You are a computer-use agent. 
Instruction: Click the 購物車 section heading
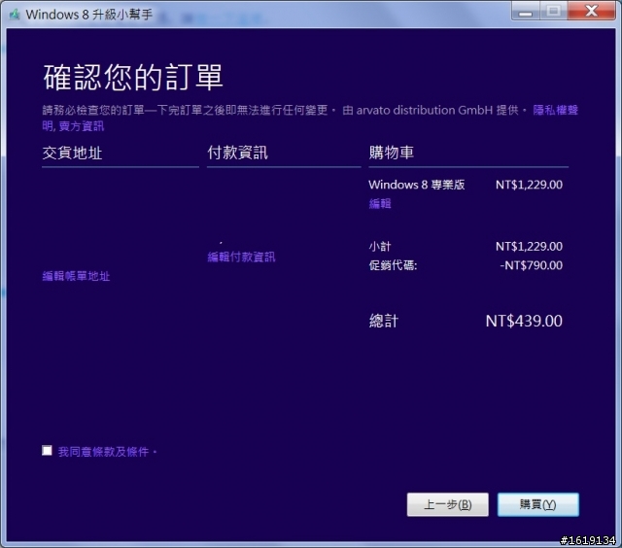[391, 153]
